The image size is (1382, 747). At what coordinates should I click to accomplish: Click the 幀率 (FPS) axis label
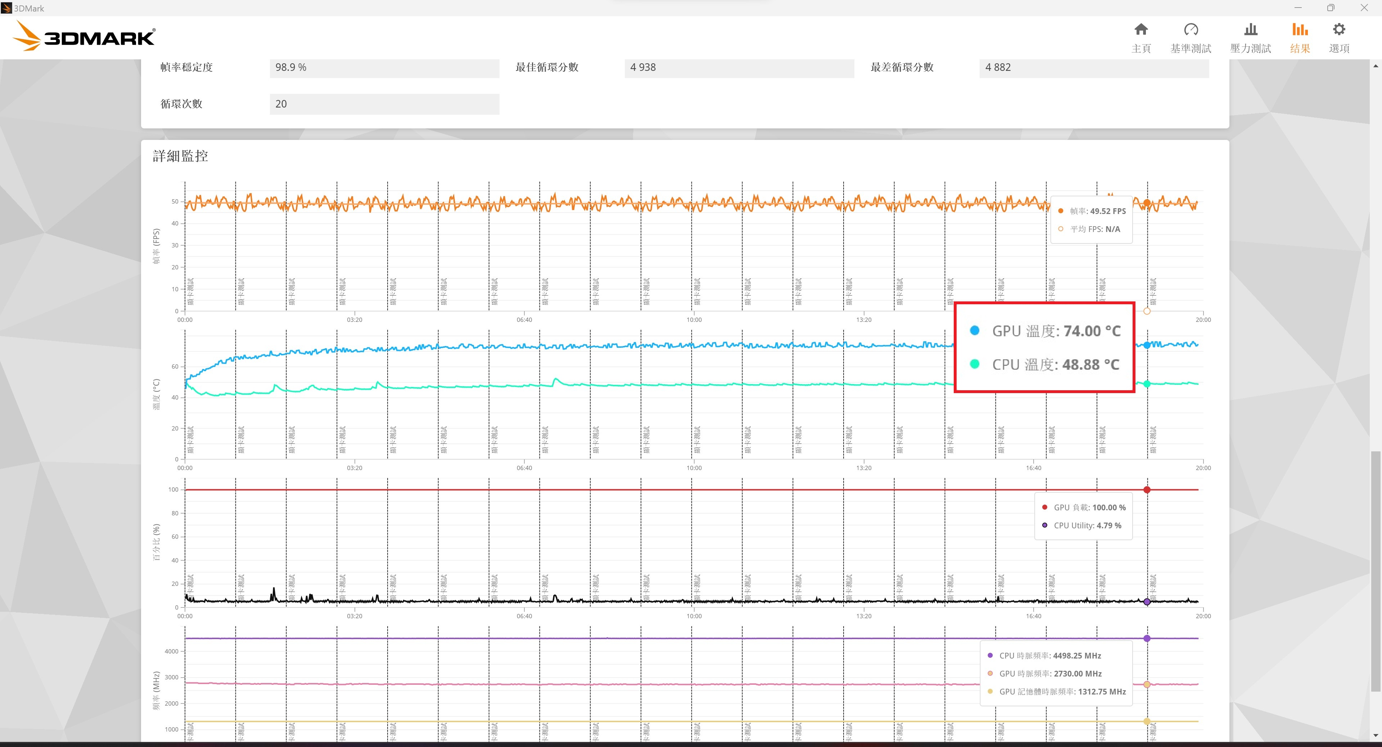(x=157, y=246)
